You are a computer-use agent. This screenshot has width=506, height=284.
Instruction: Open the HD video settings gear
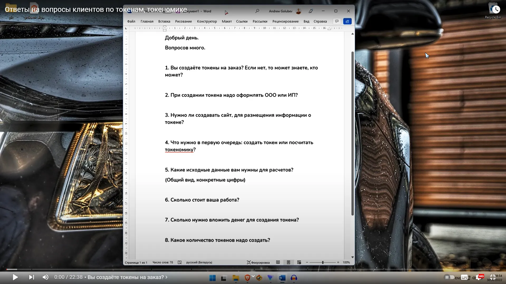pyautogui.click(x=479, y=277)
